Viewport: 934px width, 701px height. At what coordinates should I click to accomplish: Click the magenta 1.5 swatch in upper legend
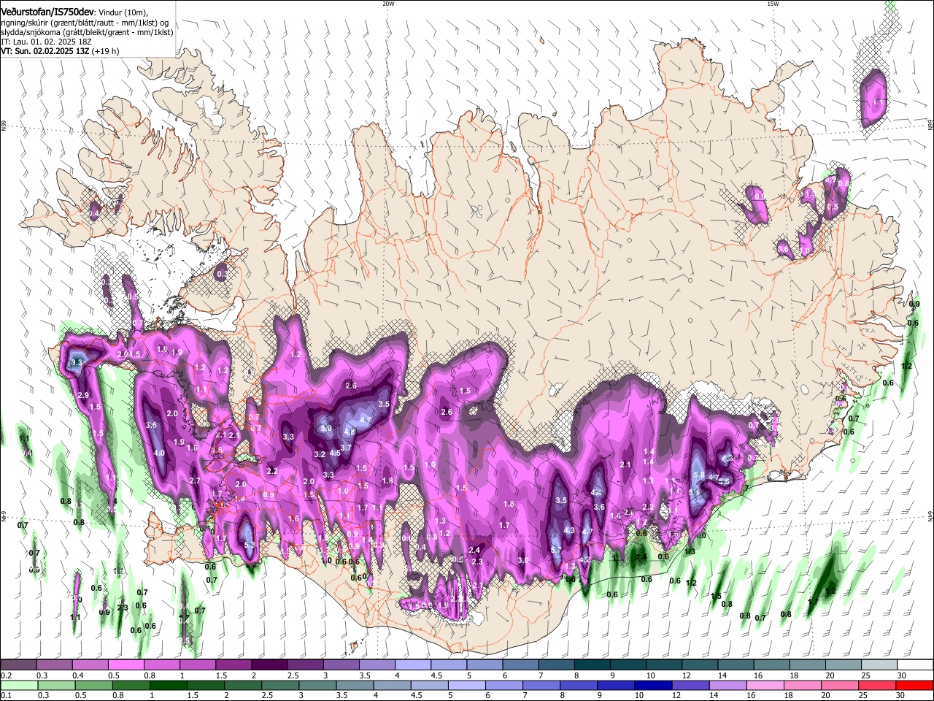pos(233,664)
